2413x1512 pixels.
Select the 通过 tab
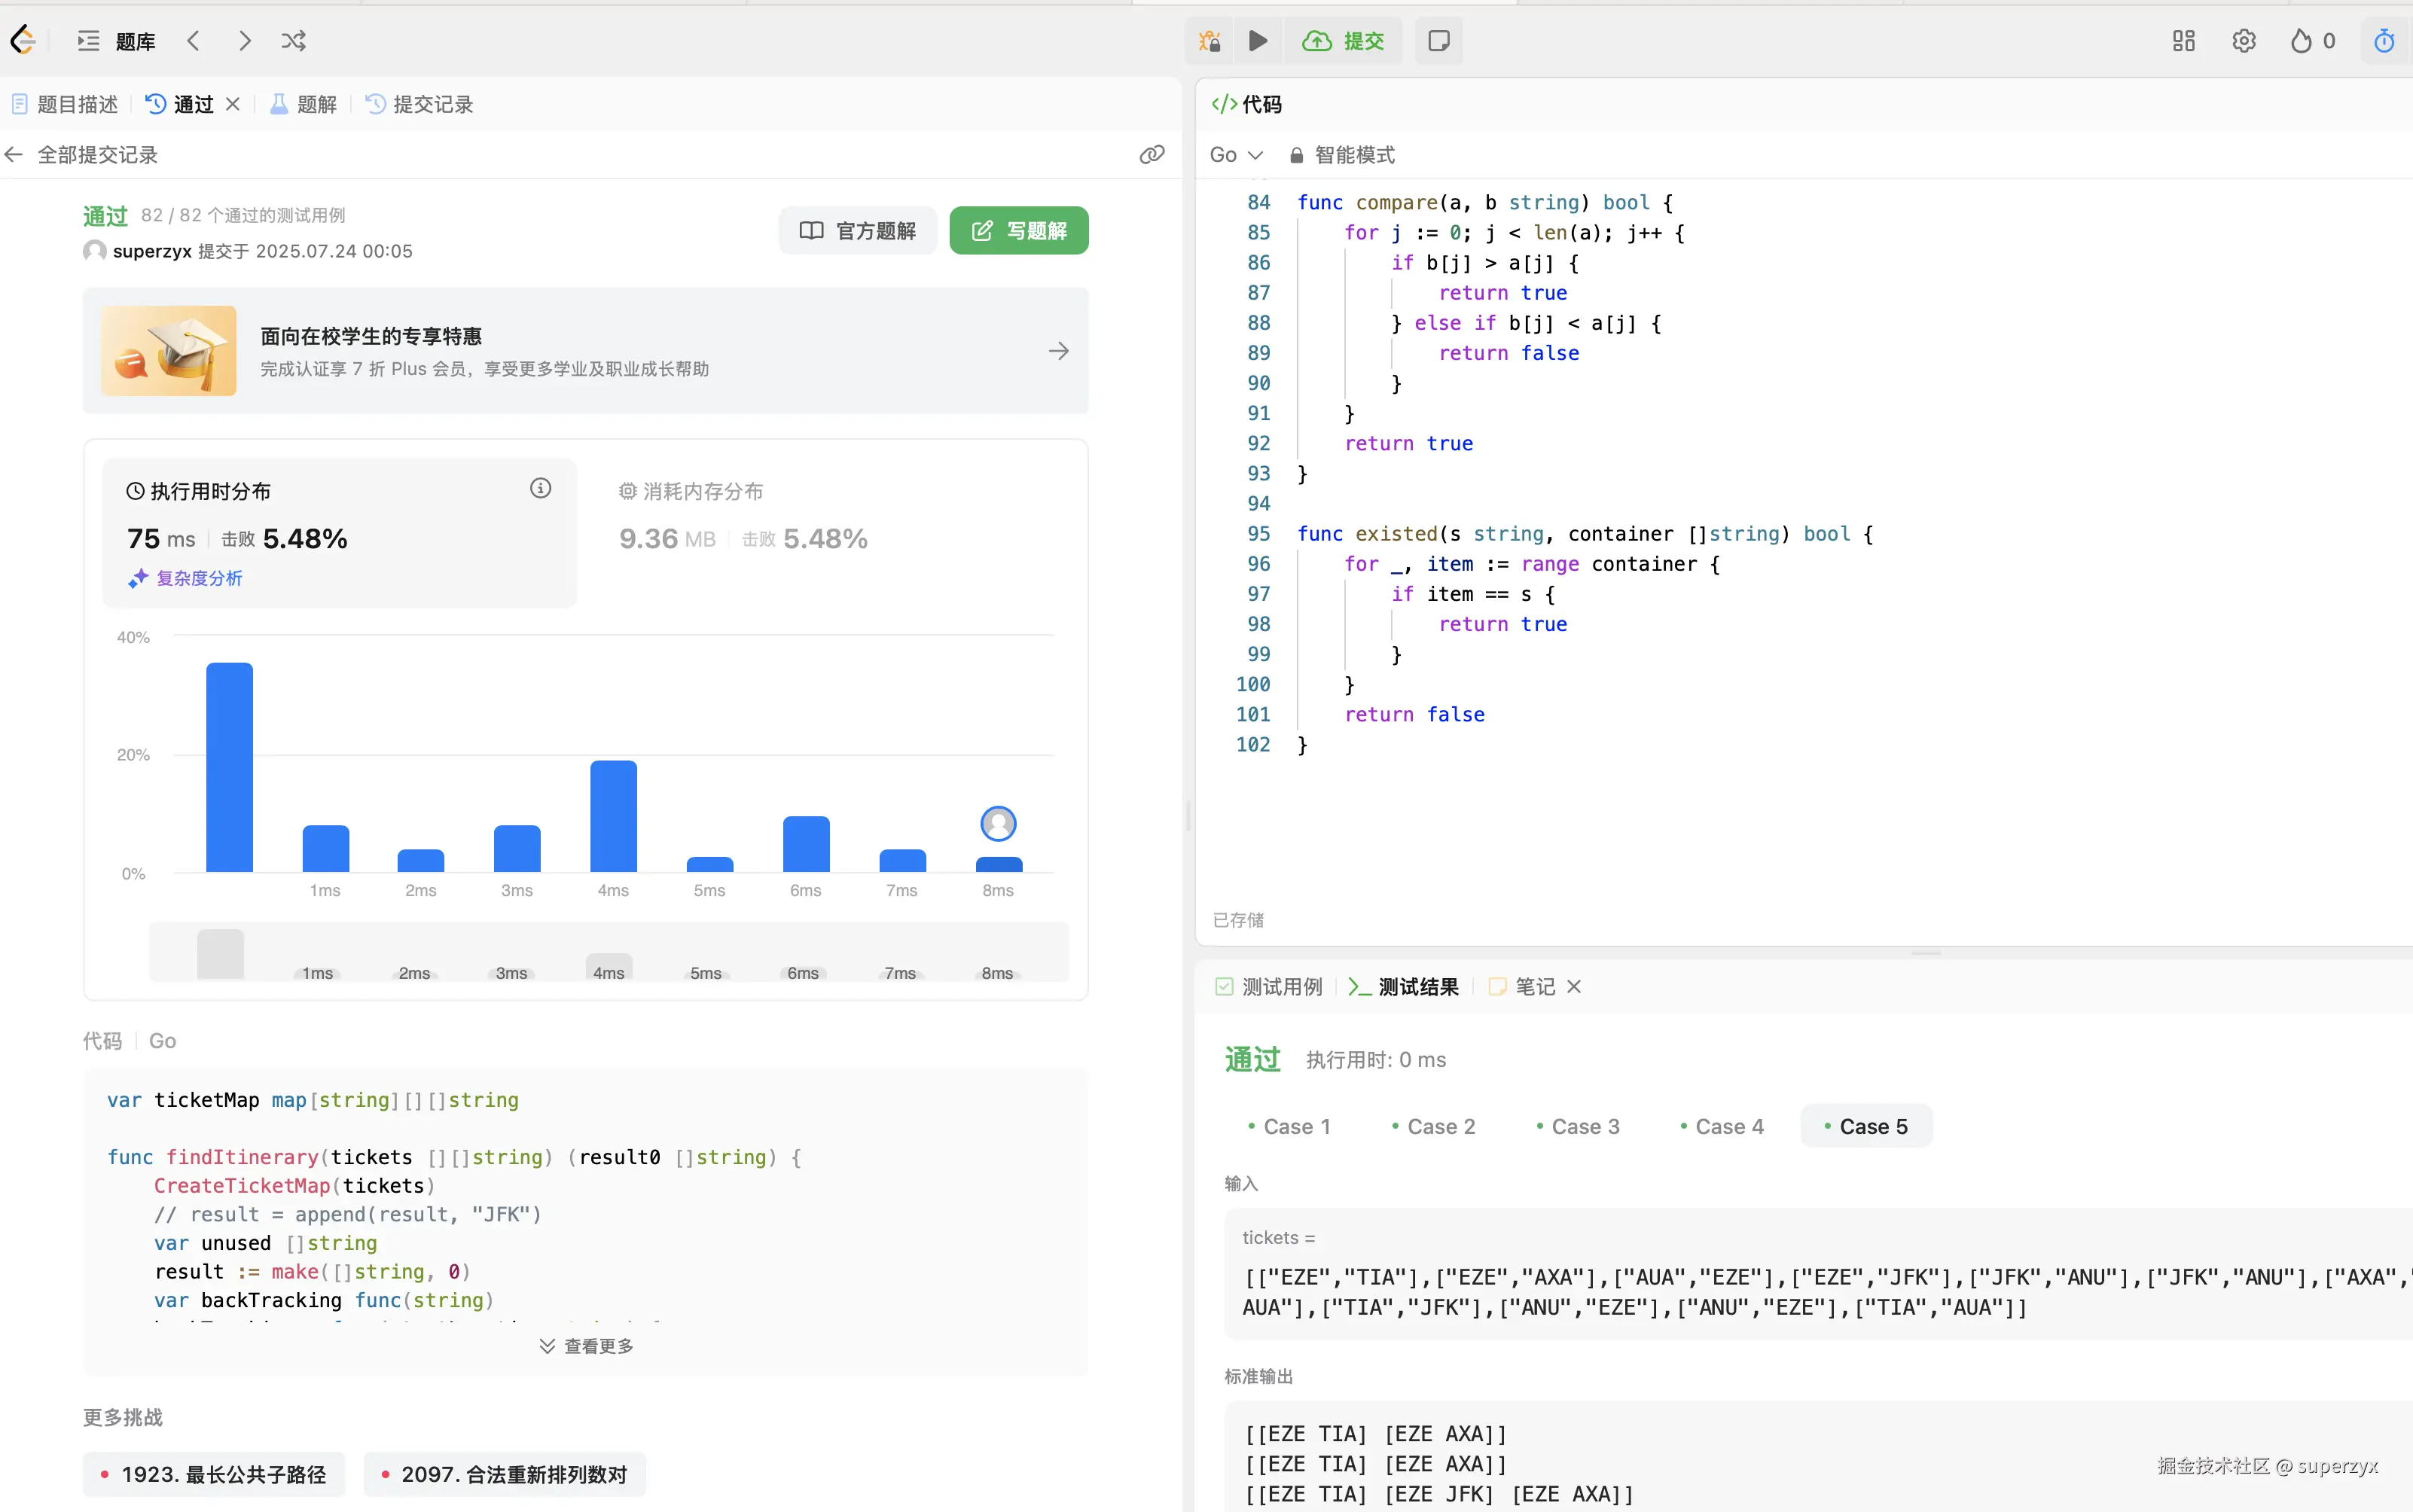(180, 104)
